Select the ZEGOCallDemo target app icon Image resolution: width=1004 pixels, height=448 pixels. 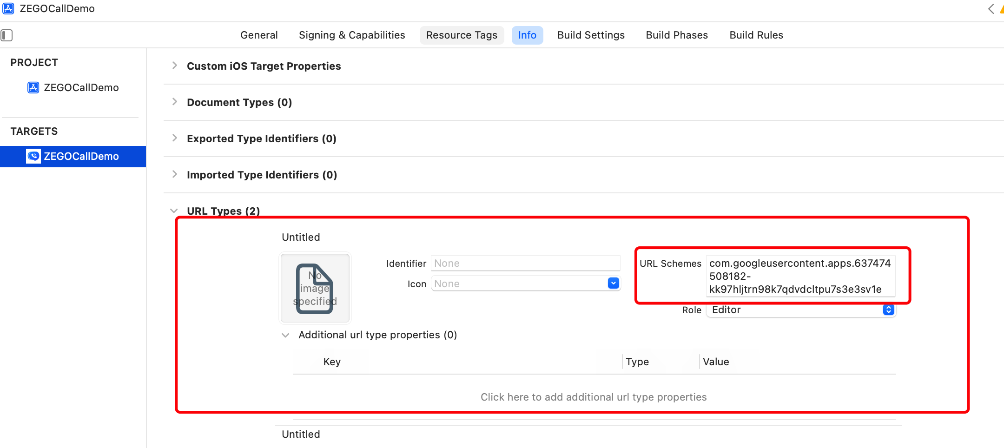tap(33, 156)
